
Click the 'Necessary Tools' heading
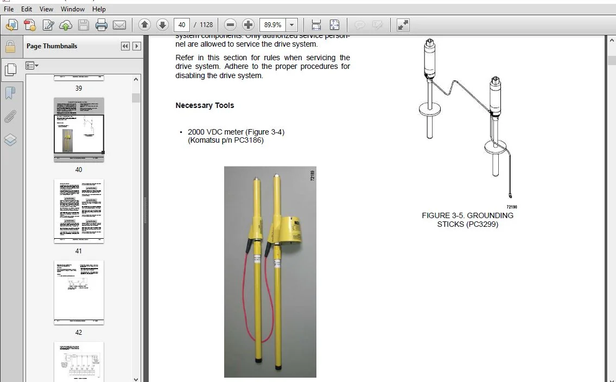pos(205,105)
